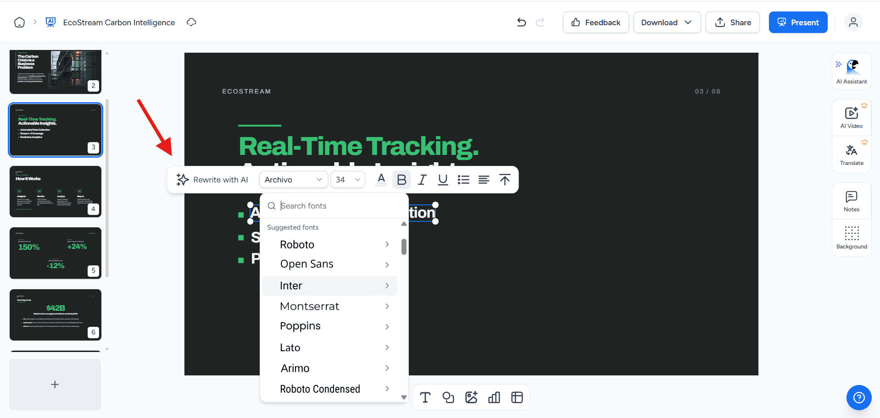The height and width of the screenshot is (418, 880).
Task: Click the cloud sync status icon
Action: coord(191,22)
